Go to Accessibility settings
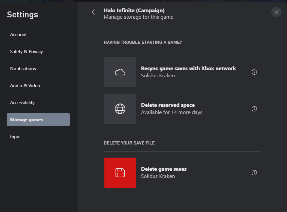 point(38,103)
